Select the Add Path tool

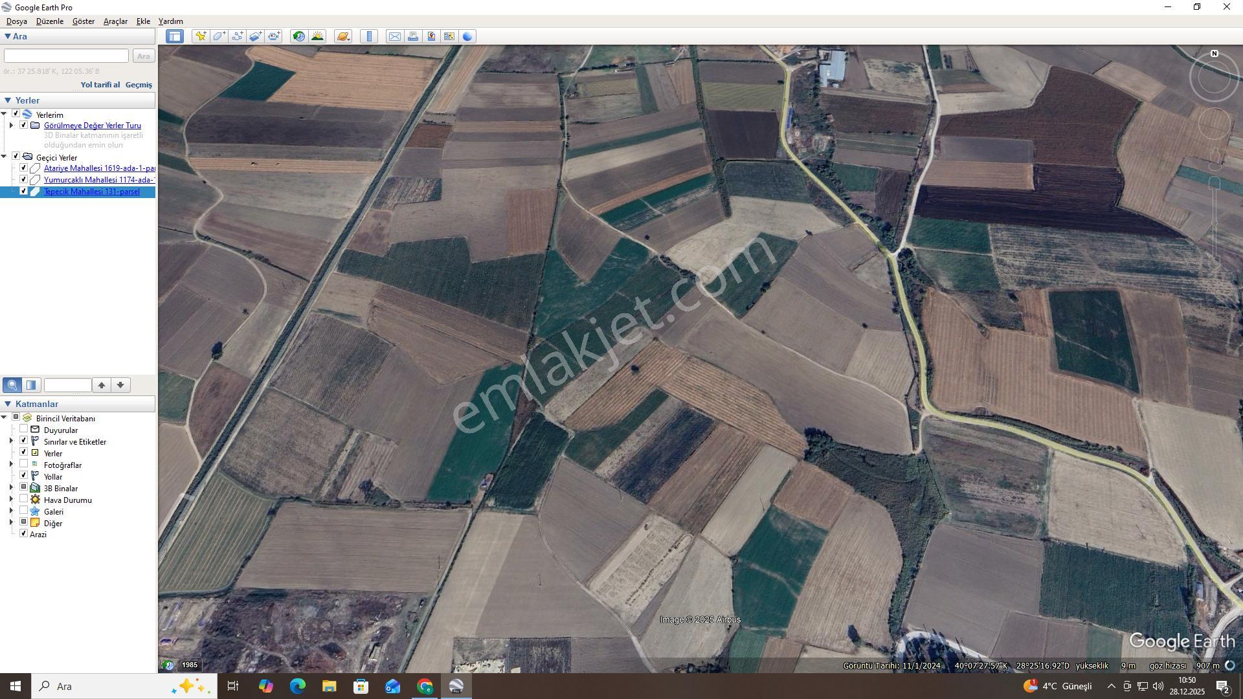[x=237, y=36]
